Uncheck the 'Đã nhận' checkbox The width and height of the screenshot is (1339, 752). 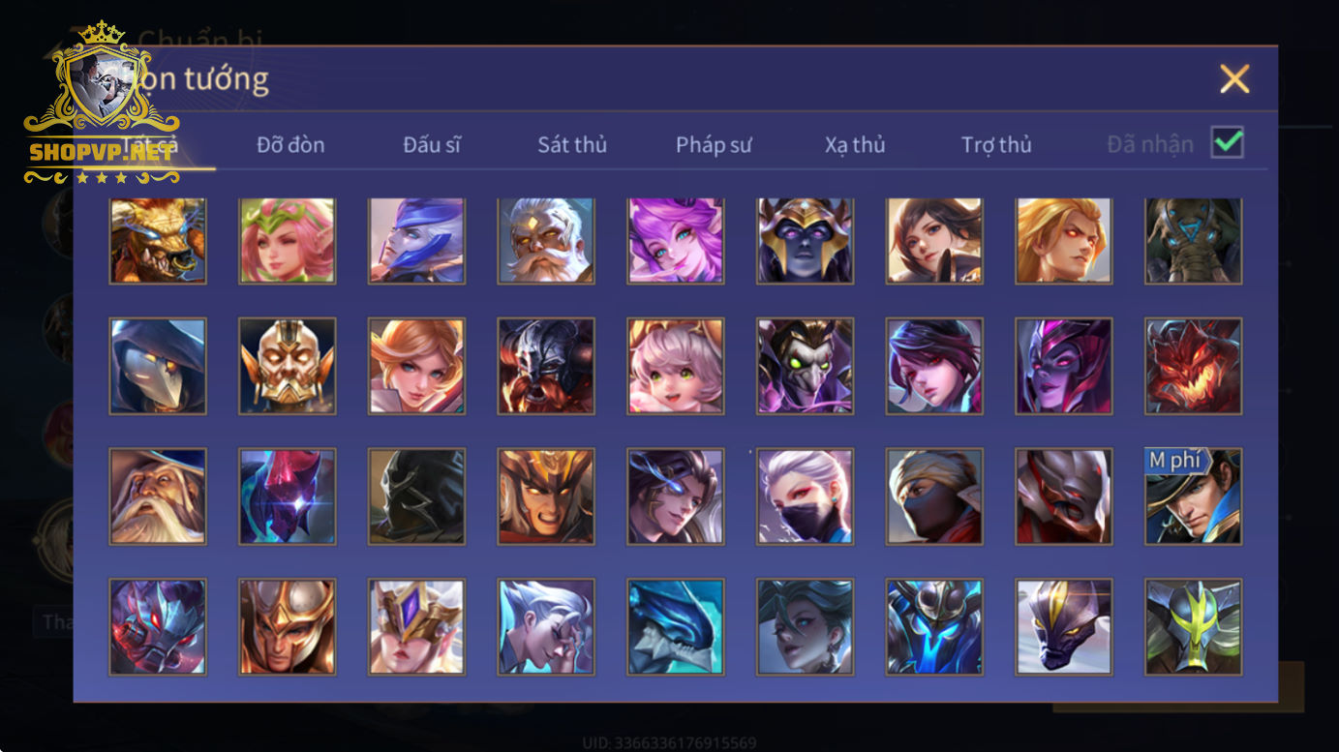[1228, 142]
